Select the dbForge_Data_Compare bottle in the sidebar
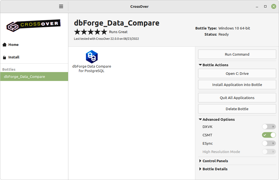The width and height of the screenshot is (279, 180). pos(34,77)
